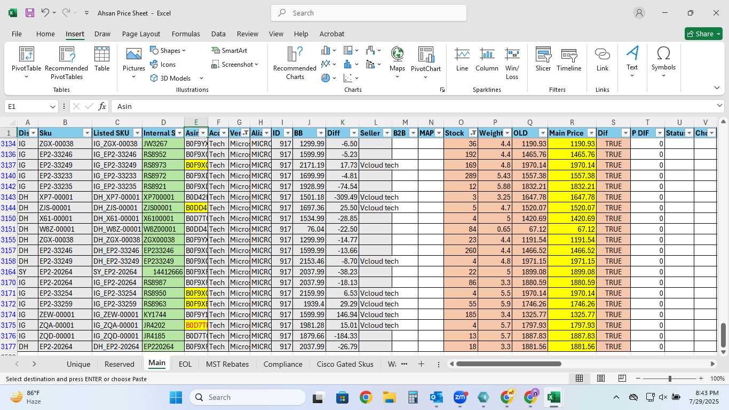This screenshot has height=410, width=729.
Task: Open the Unique worksheet tab
Action: pyautogui.click(x=78, y=364)
